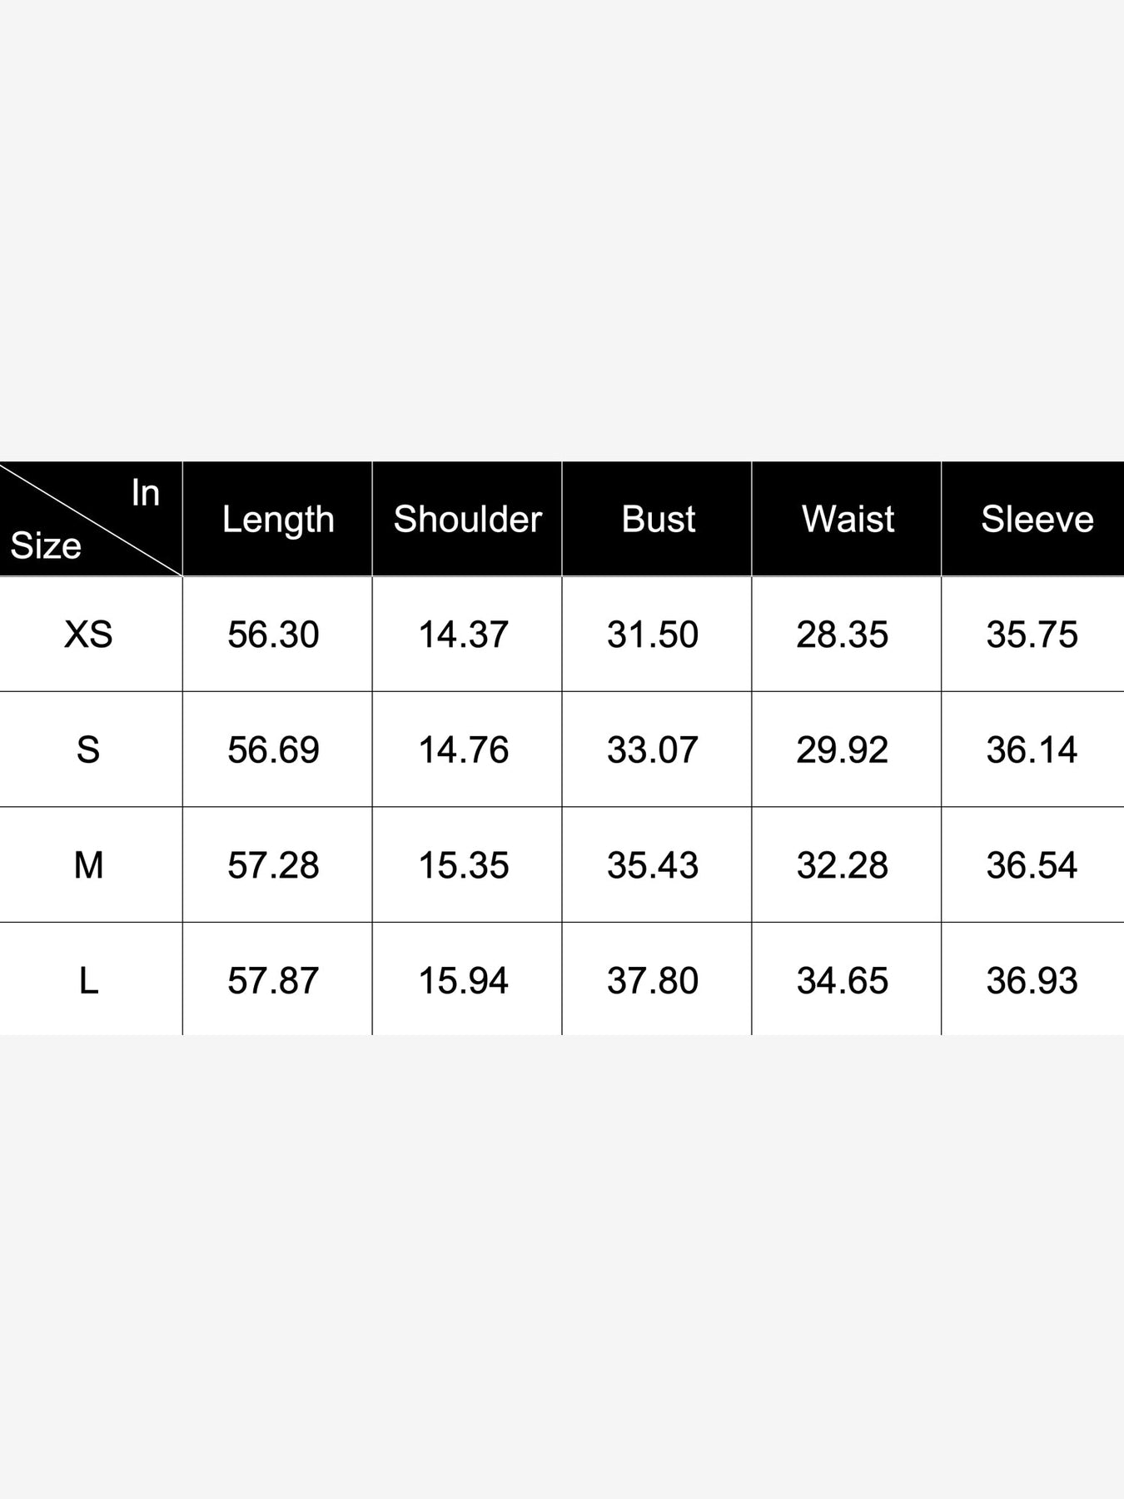The image size is (1124, 1499).
Task: Click the Size/In corner header cell
Action: (x=90, y=519)
